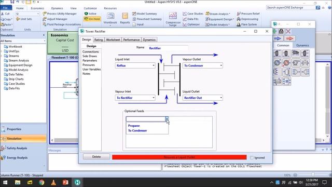Click the red X icon in the palette

point(288,32)
